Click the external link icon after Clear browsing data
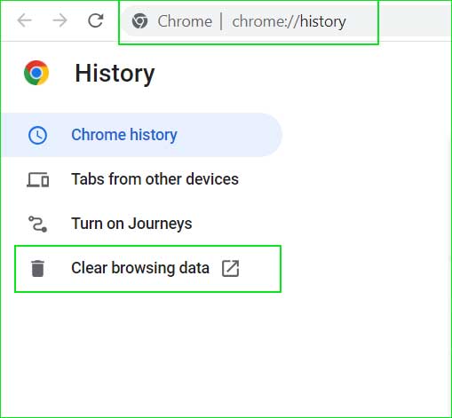The width and height of the screenshot is (452, 418). coord(230,268)
